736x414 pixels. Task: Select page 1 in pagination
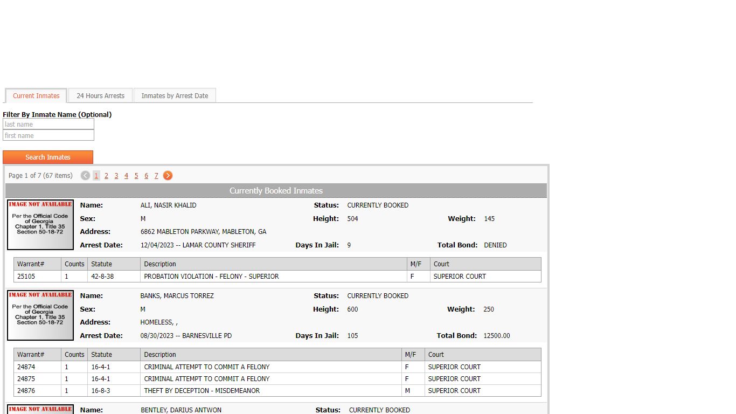point(96,176)
